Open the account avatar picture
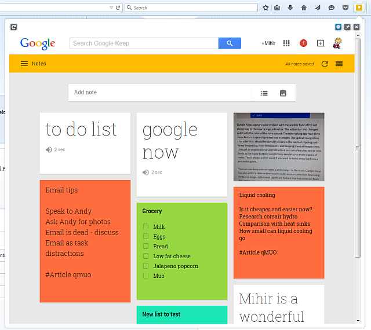The height and width of the screenshot is (330, 371). pyautogui.click(x=337, y=43)
